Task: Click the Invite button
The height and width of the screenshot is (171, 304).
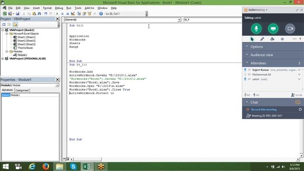Action: point(296,95)
